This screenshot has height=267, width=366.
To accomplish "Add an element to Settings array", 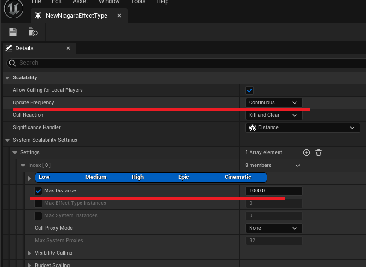I will tap(307, 153).
